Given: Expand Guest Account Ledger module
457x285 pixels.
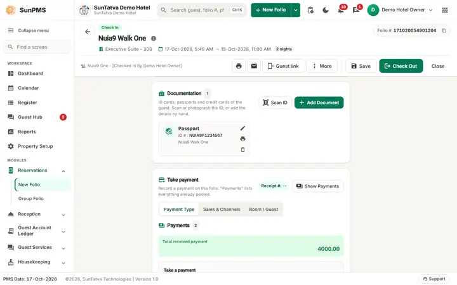Looking at the screenshot, I should point(37,231).
